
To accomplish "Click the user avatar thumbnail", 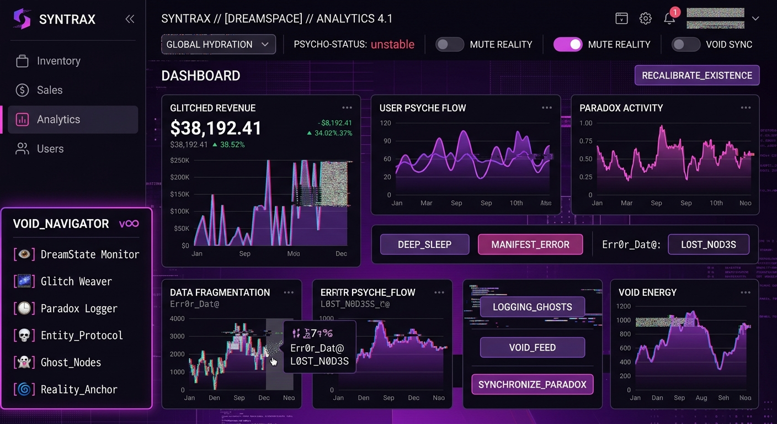I will pyautogui.click(x=715, y=18).
